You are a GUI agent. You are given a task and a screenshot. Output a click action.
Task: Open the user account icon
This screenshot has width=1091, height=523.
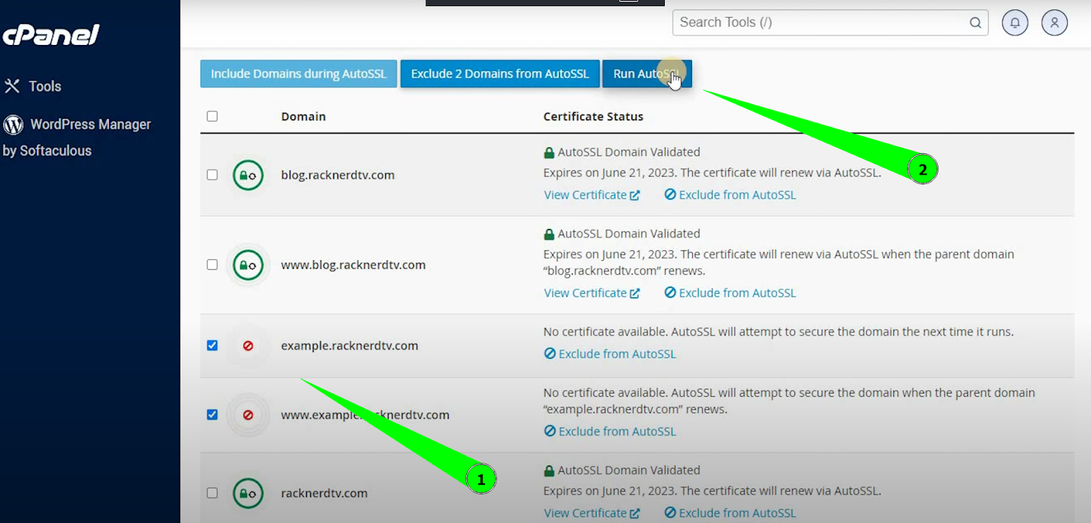click(1054, 23)
